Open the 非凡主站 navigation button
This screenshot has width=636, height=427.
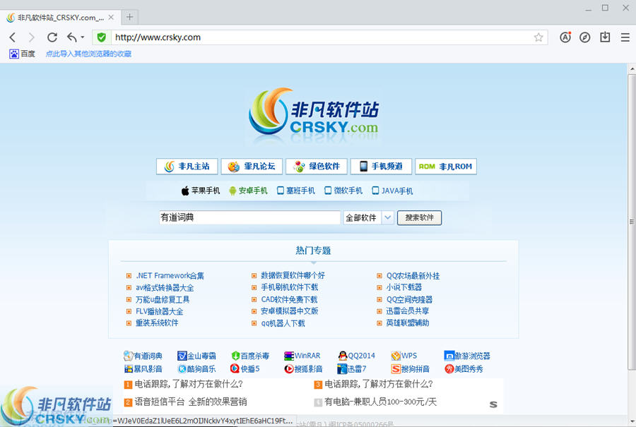(187, 167)
